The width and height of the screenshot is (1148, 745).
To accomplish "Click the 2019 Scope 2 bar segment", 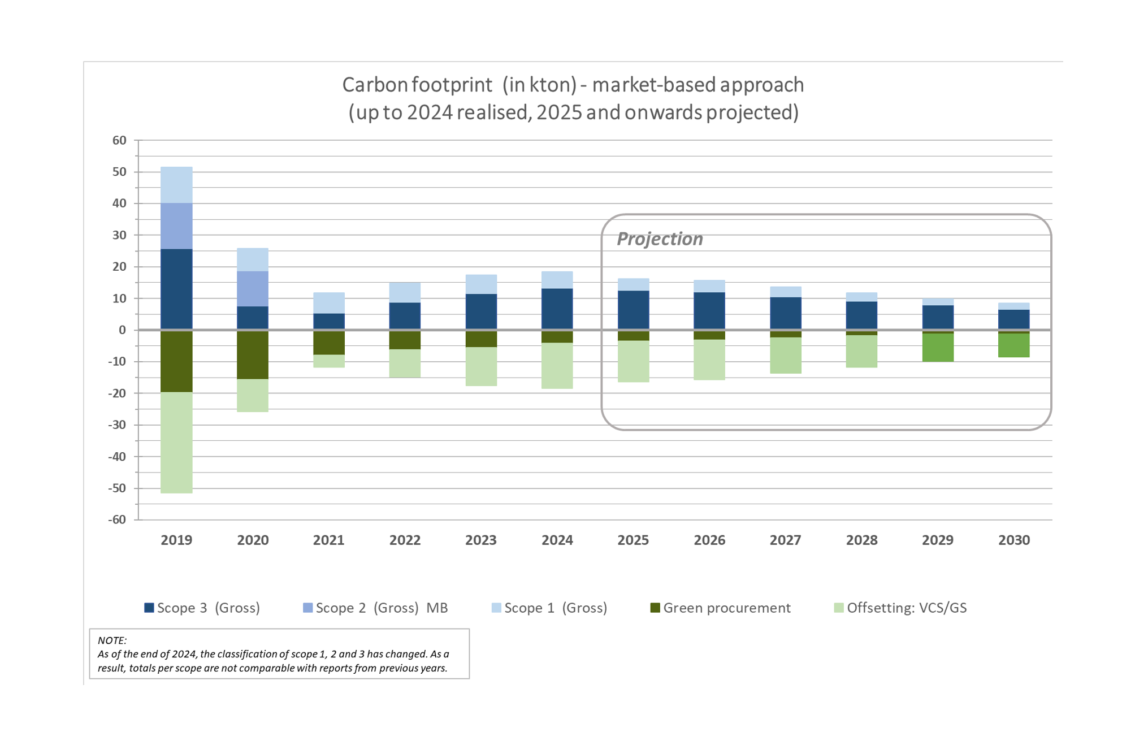I will 176,226.
